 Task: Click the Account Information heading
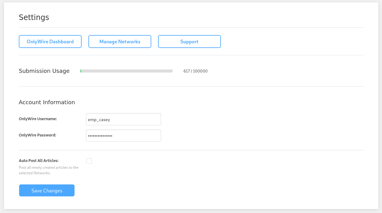click(47, 102)
